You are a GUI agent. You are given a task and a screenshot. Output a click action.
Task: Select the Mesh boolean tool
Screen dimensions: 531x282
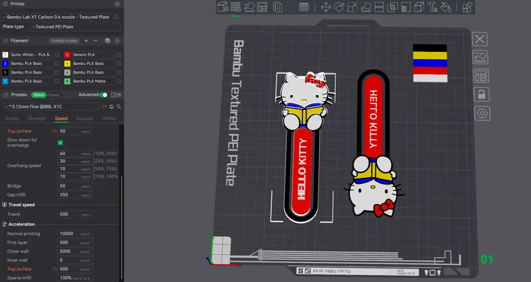tap(392, 7)
